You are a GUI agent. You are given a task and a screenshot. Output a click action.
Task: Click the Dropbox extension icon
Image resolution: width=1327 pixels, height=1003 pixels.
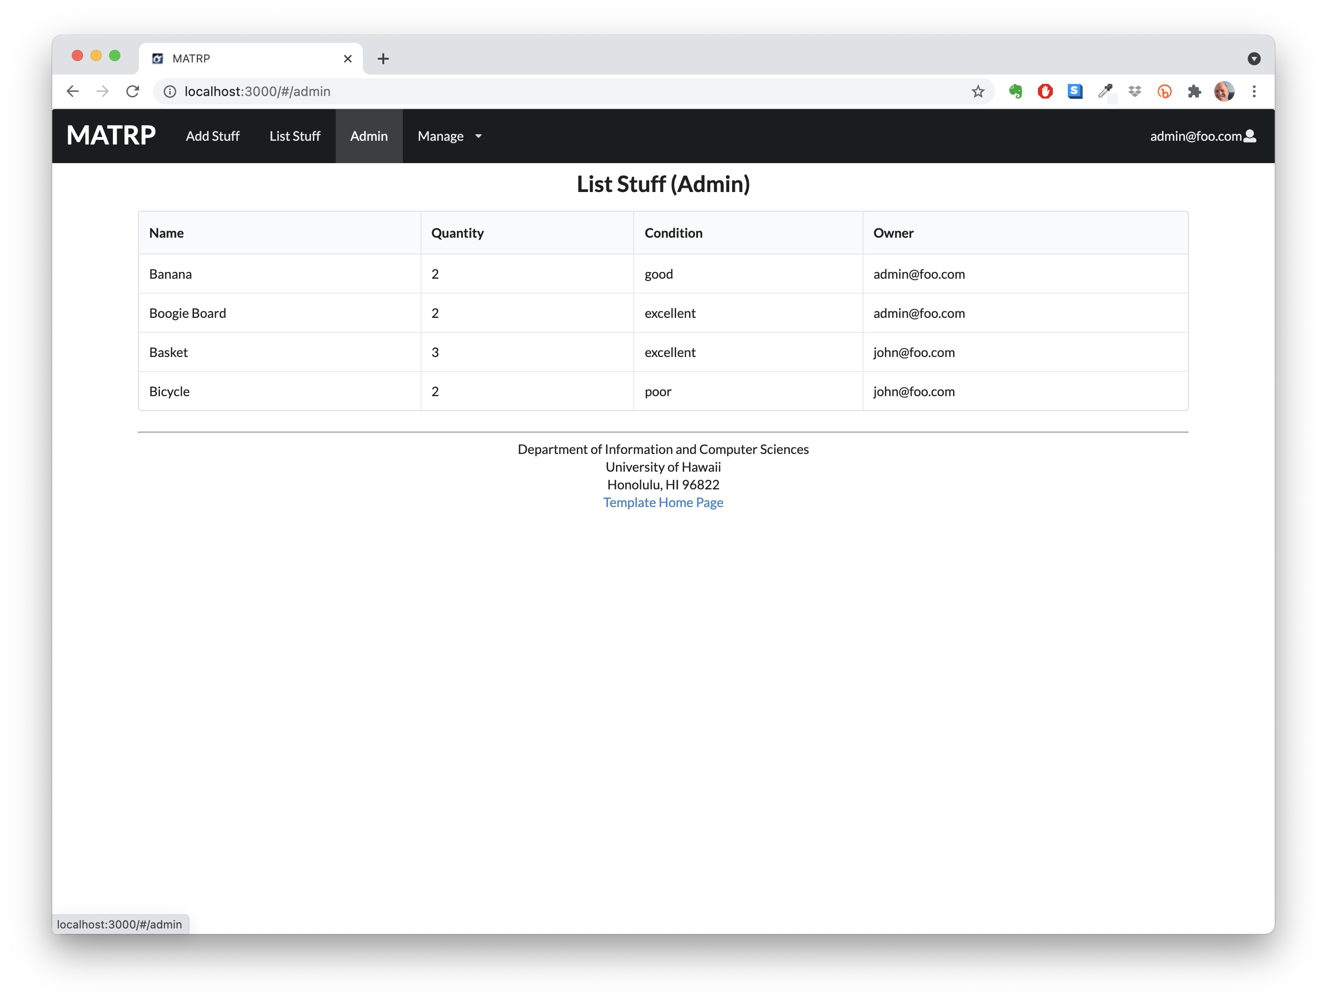point(1134,91)
